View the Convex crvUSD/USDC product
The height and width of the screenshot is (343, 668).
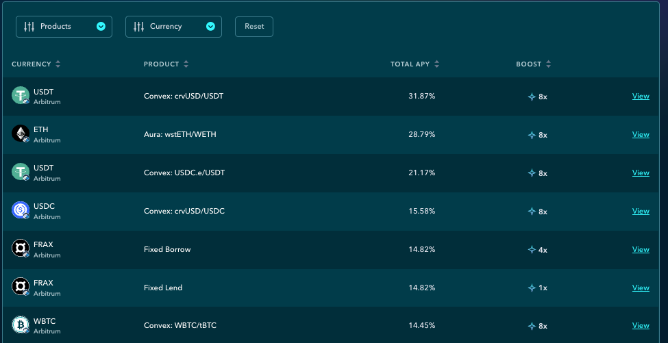[x=641, y=211]
